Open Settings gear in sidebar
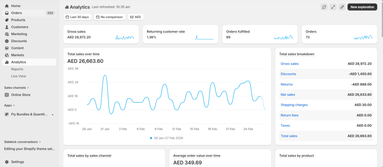Image resolution: width=383 pixels, height=167 pixels. (7, 162)
